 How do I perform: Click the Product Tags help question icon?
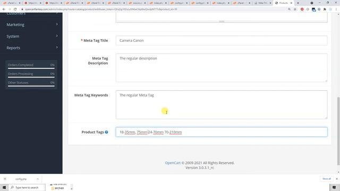point(106,132)
